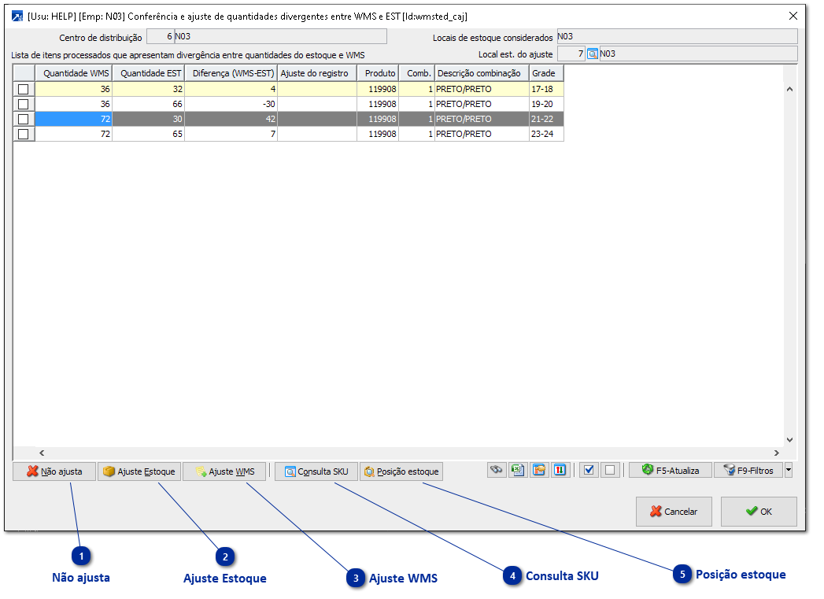This screenshot has height=599, width=824.
Task: Click the sort order arrows icon
Action: 560,470
